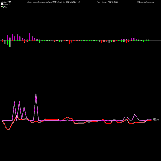161x161 pixels.
Task: Click the 772GS2025_GS symbol heading text
Action: click(x=73, y=2)
